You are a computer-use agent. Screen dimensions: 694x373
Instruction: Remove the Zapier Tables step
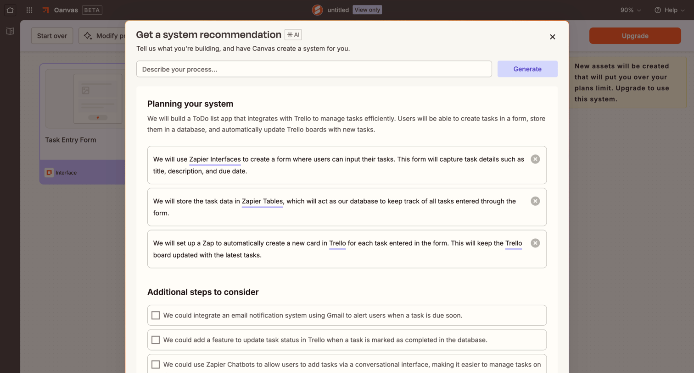[535, 201]
